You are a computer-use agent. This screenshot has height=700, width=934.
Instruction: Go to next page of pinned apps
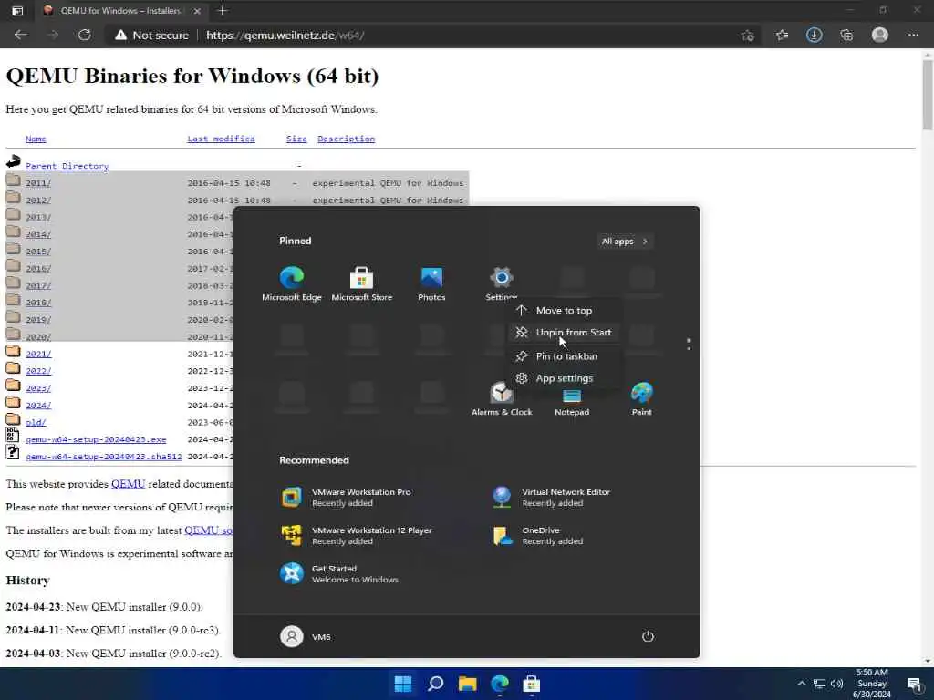tap(689, 348)
